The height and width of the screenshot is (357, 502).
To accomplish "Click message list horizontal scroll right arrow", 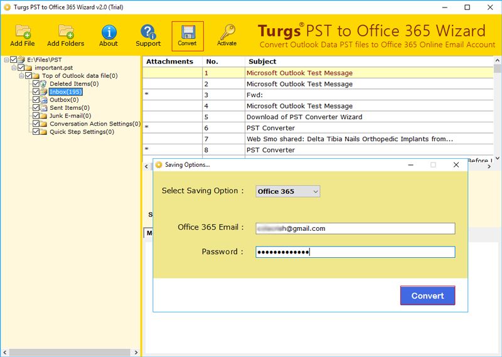I will [x=489, y=166].
